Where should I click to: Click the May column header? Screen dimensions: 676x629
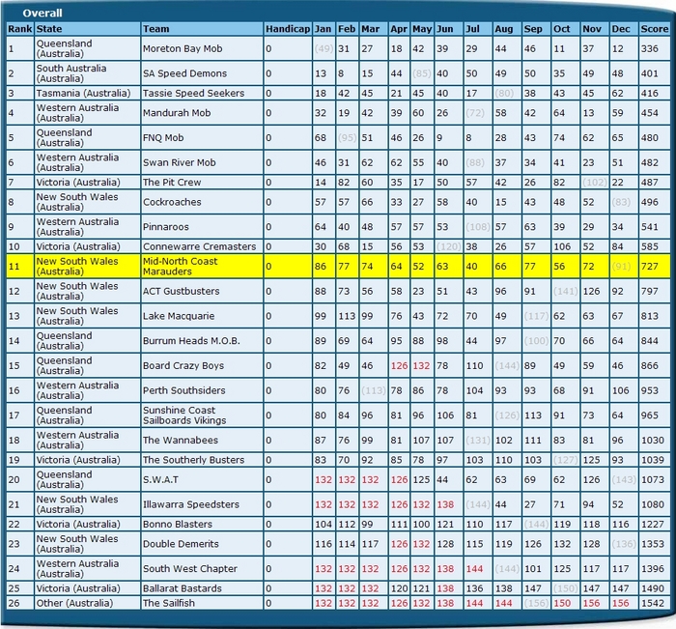click(422, 29)
